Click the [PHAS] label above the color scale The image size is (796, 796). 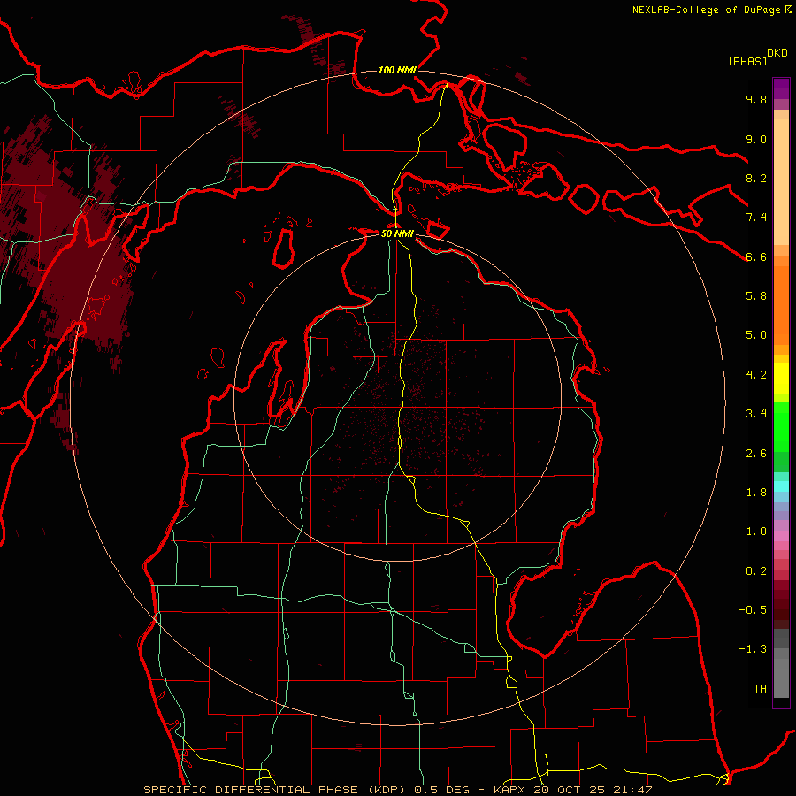point(747,61)
